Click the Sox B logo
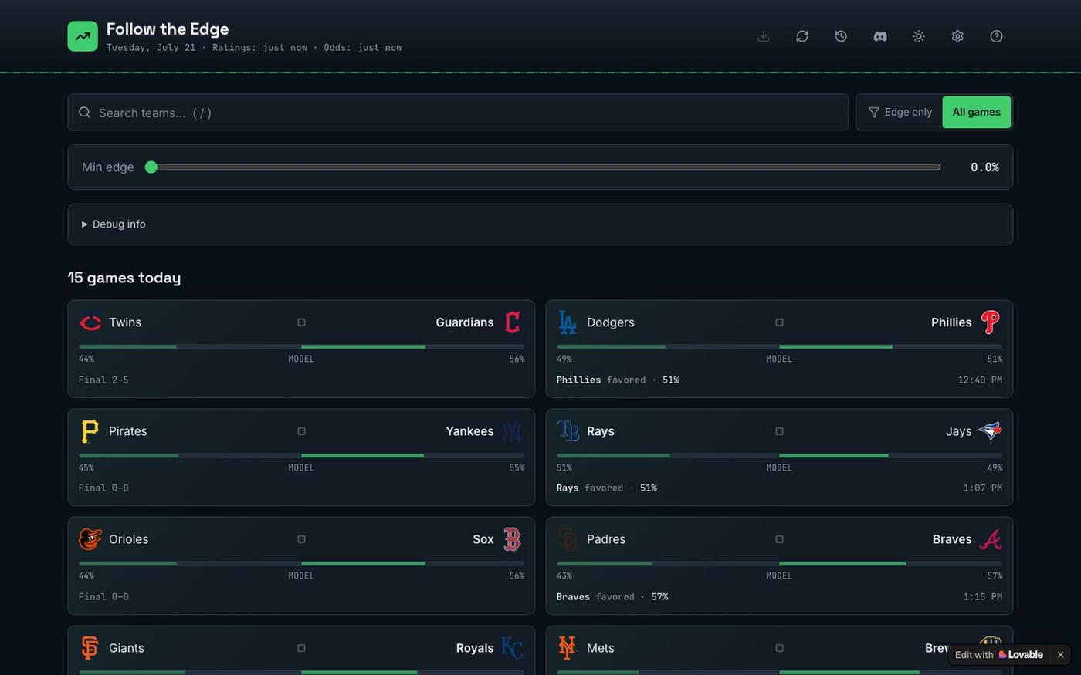 click(x=512, y=539)
